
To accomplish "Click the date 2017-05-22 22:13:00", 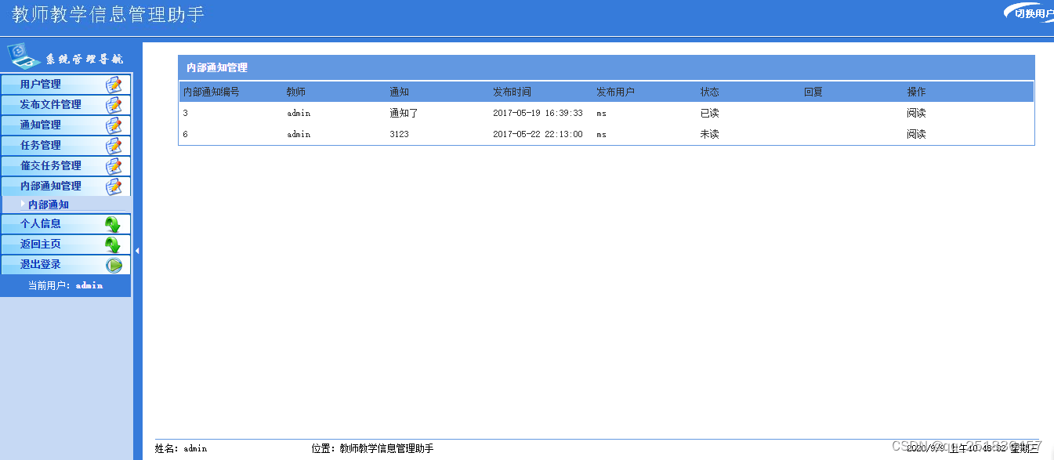I will pyautogui.click(x=538, y=134).
